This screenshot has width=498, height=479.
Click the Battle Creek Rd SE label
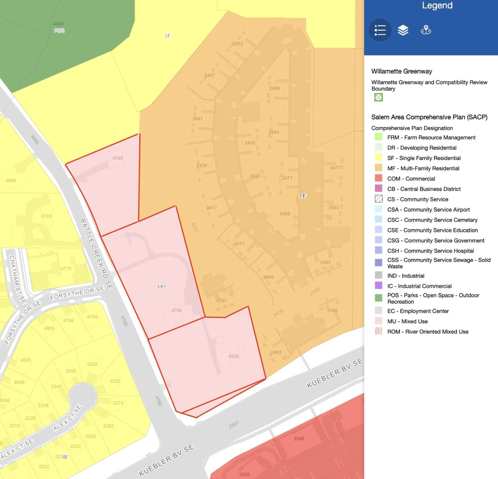click(96, 254)
